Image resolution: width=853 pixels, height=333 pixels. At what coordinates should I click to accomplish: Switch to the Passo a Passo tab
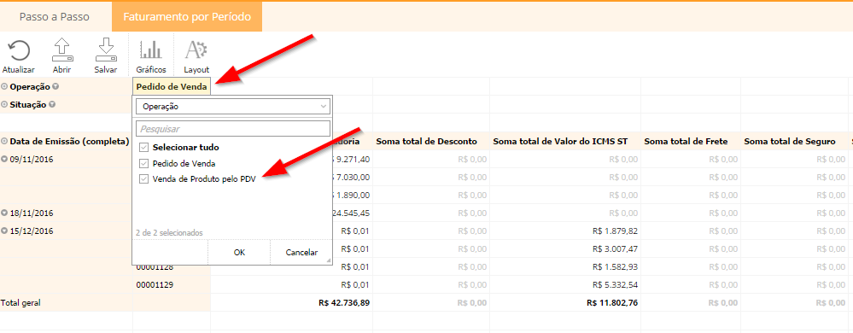click(x=55, y=17)
